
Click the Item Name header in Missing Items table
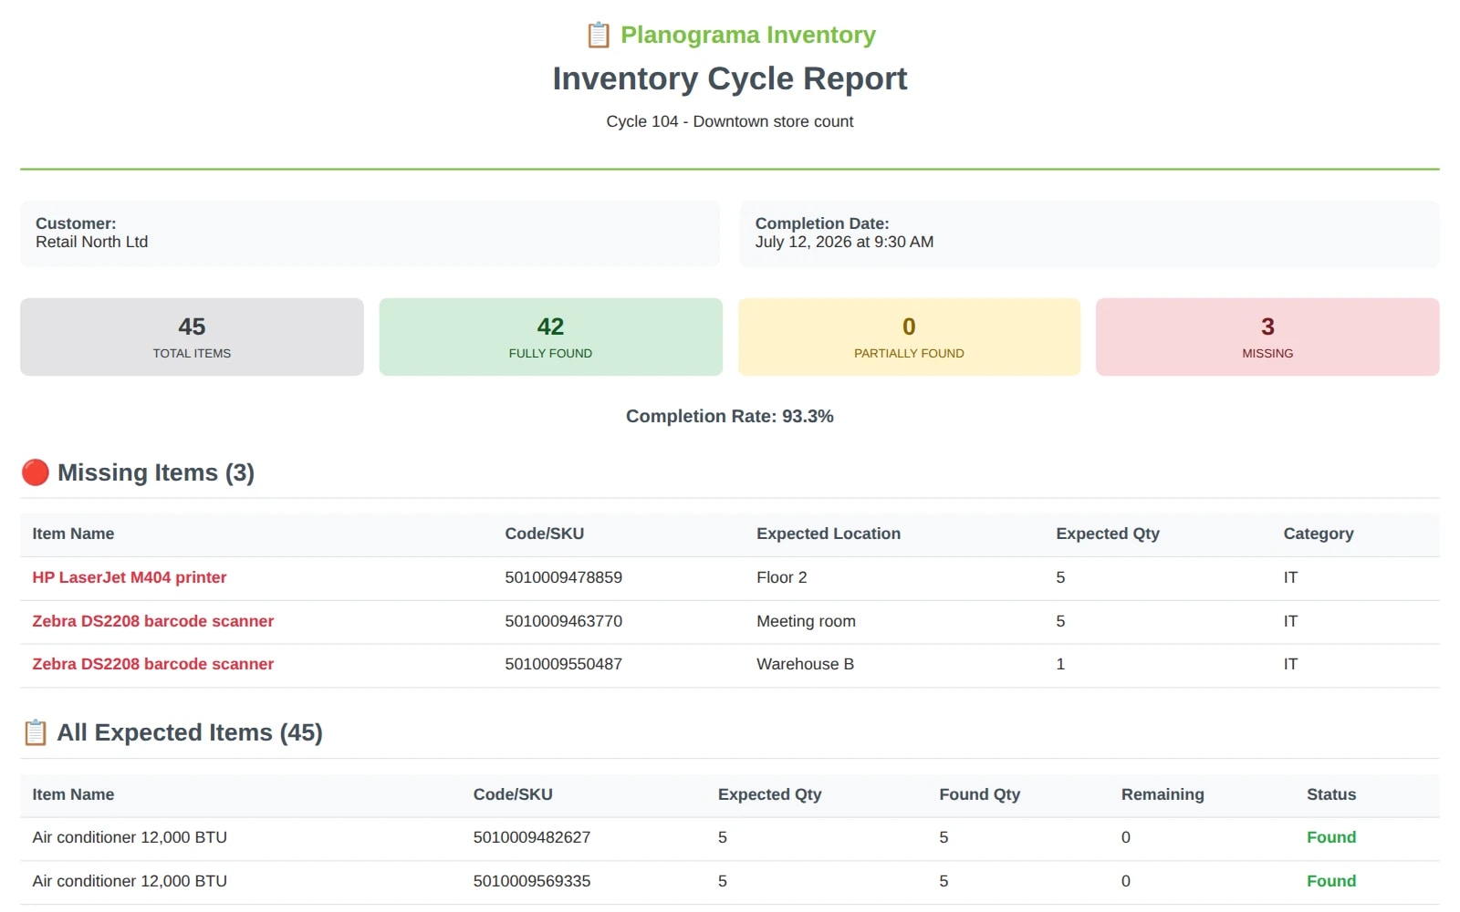tap(73, 534)
